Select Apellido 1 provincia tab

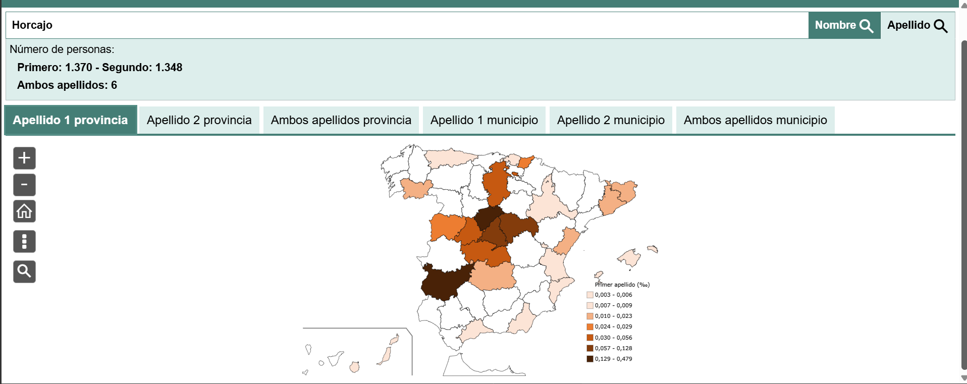coord(71,120)
